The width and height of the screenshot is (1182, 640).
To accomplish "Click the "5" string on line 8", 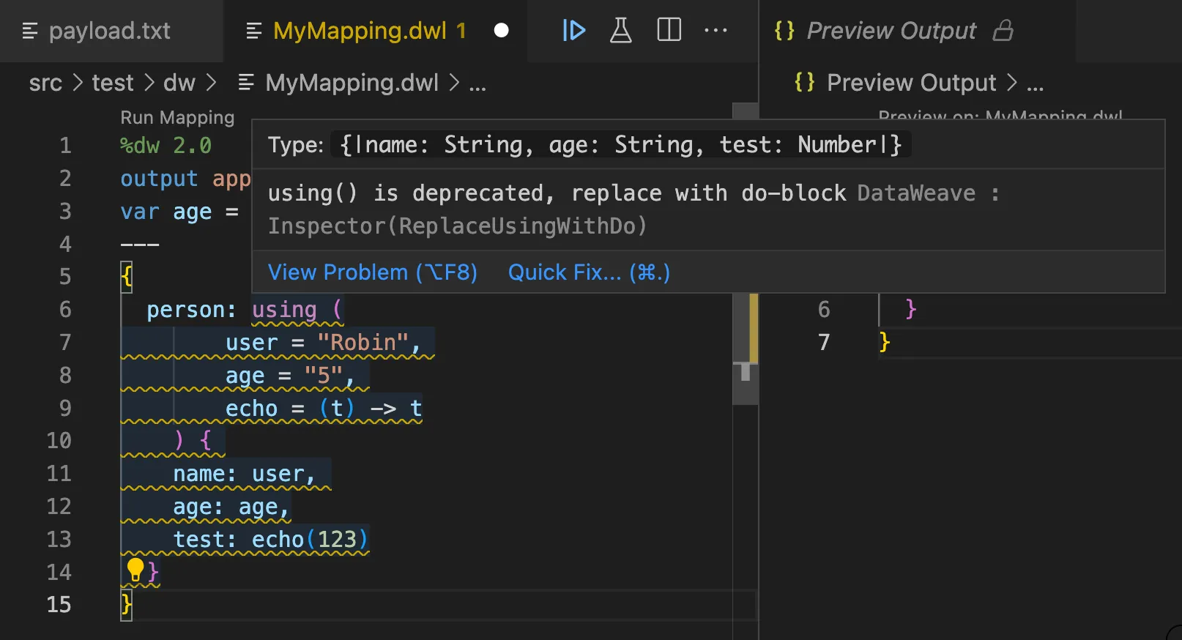I will [324, 376].
